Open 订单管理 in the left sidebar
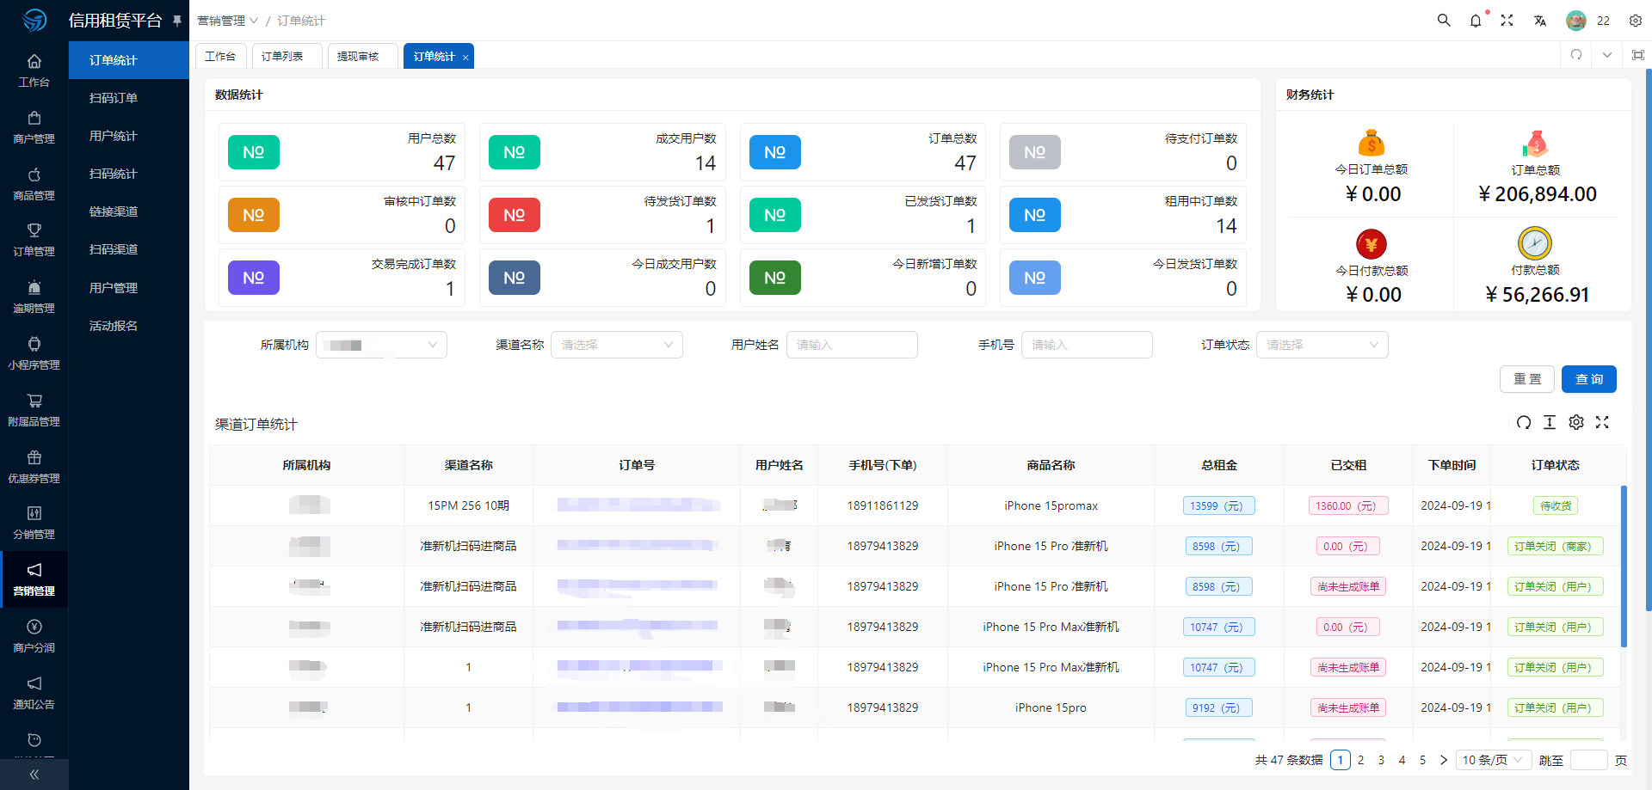This screenshot has height=790, width=1652. (x=34, y=240)
